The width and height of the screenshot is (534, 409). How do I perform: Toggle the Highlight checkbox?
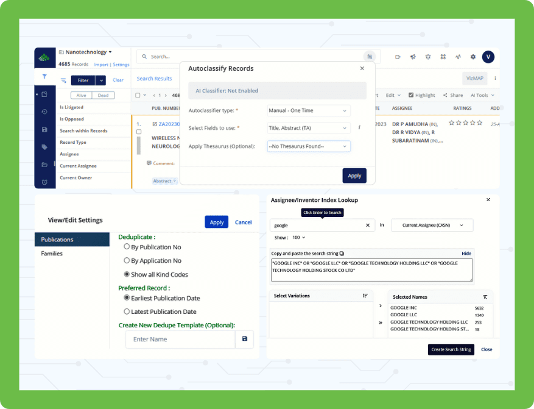(411, 95)
